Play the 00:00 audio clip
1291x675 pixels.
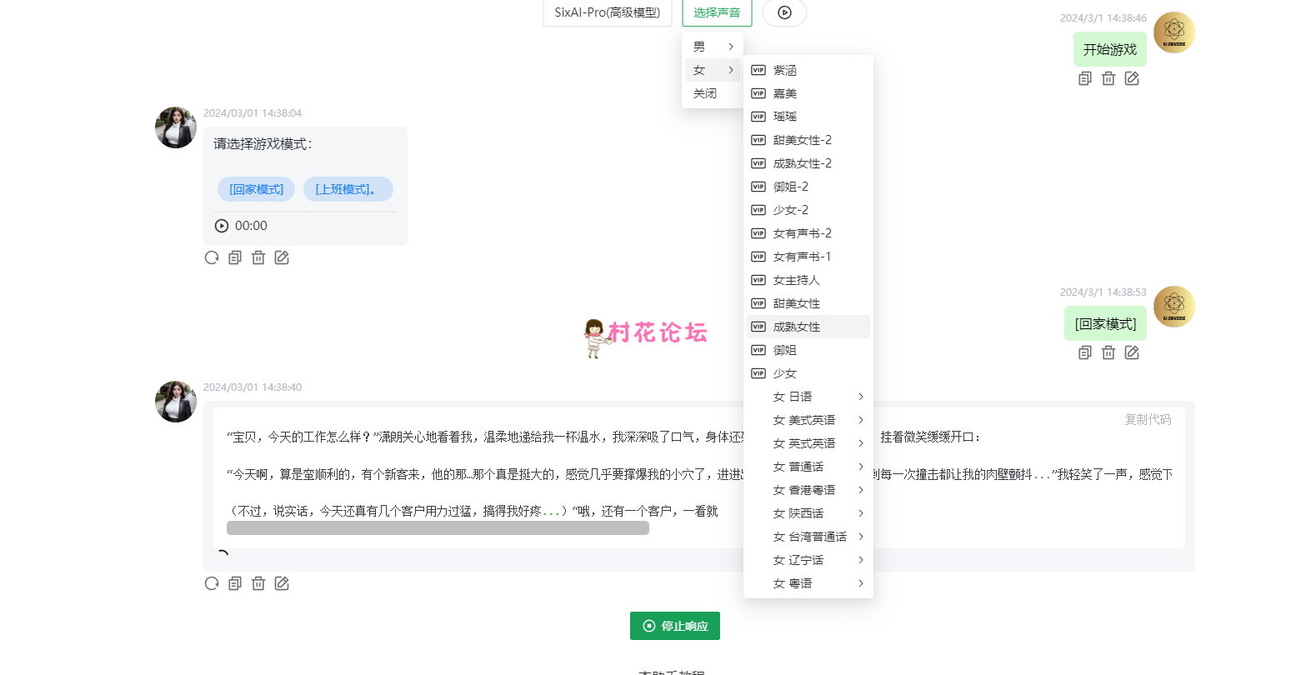222,226
